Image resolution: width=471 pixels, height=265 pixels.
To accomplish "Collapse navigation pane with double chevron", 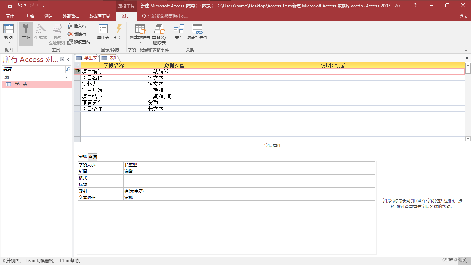I will click(x=69, y=59).
